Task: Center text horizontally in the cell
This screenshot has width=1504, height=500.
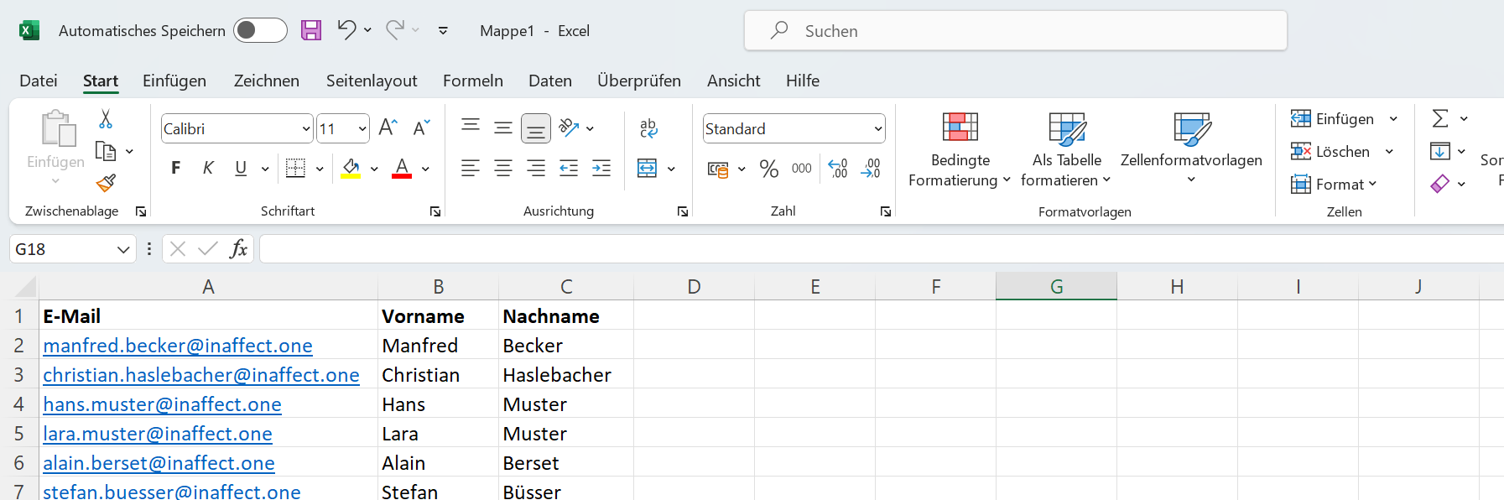Action: click(x=503, y=169)
